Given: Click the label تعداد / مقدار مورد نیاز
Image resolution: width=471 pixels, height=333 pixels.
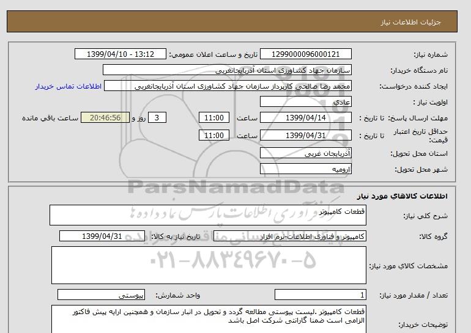Looking at the screenshot, I should 414,296.
